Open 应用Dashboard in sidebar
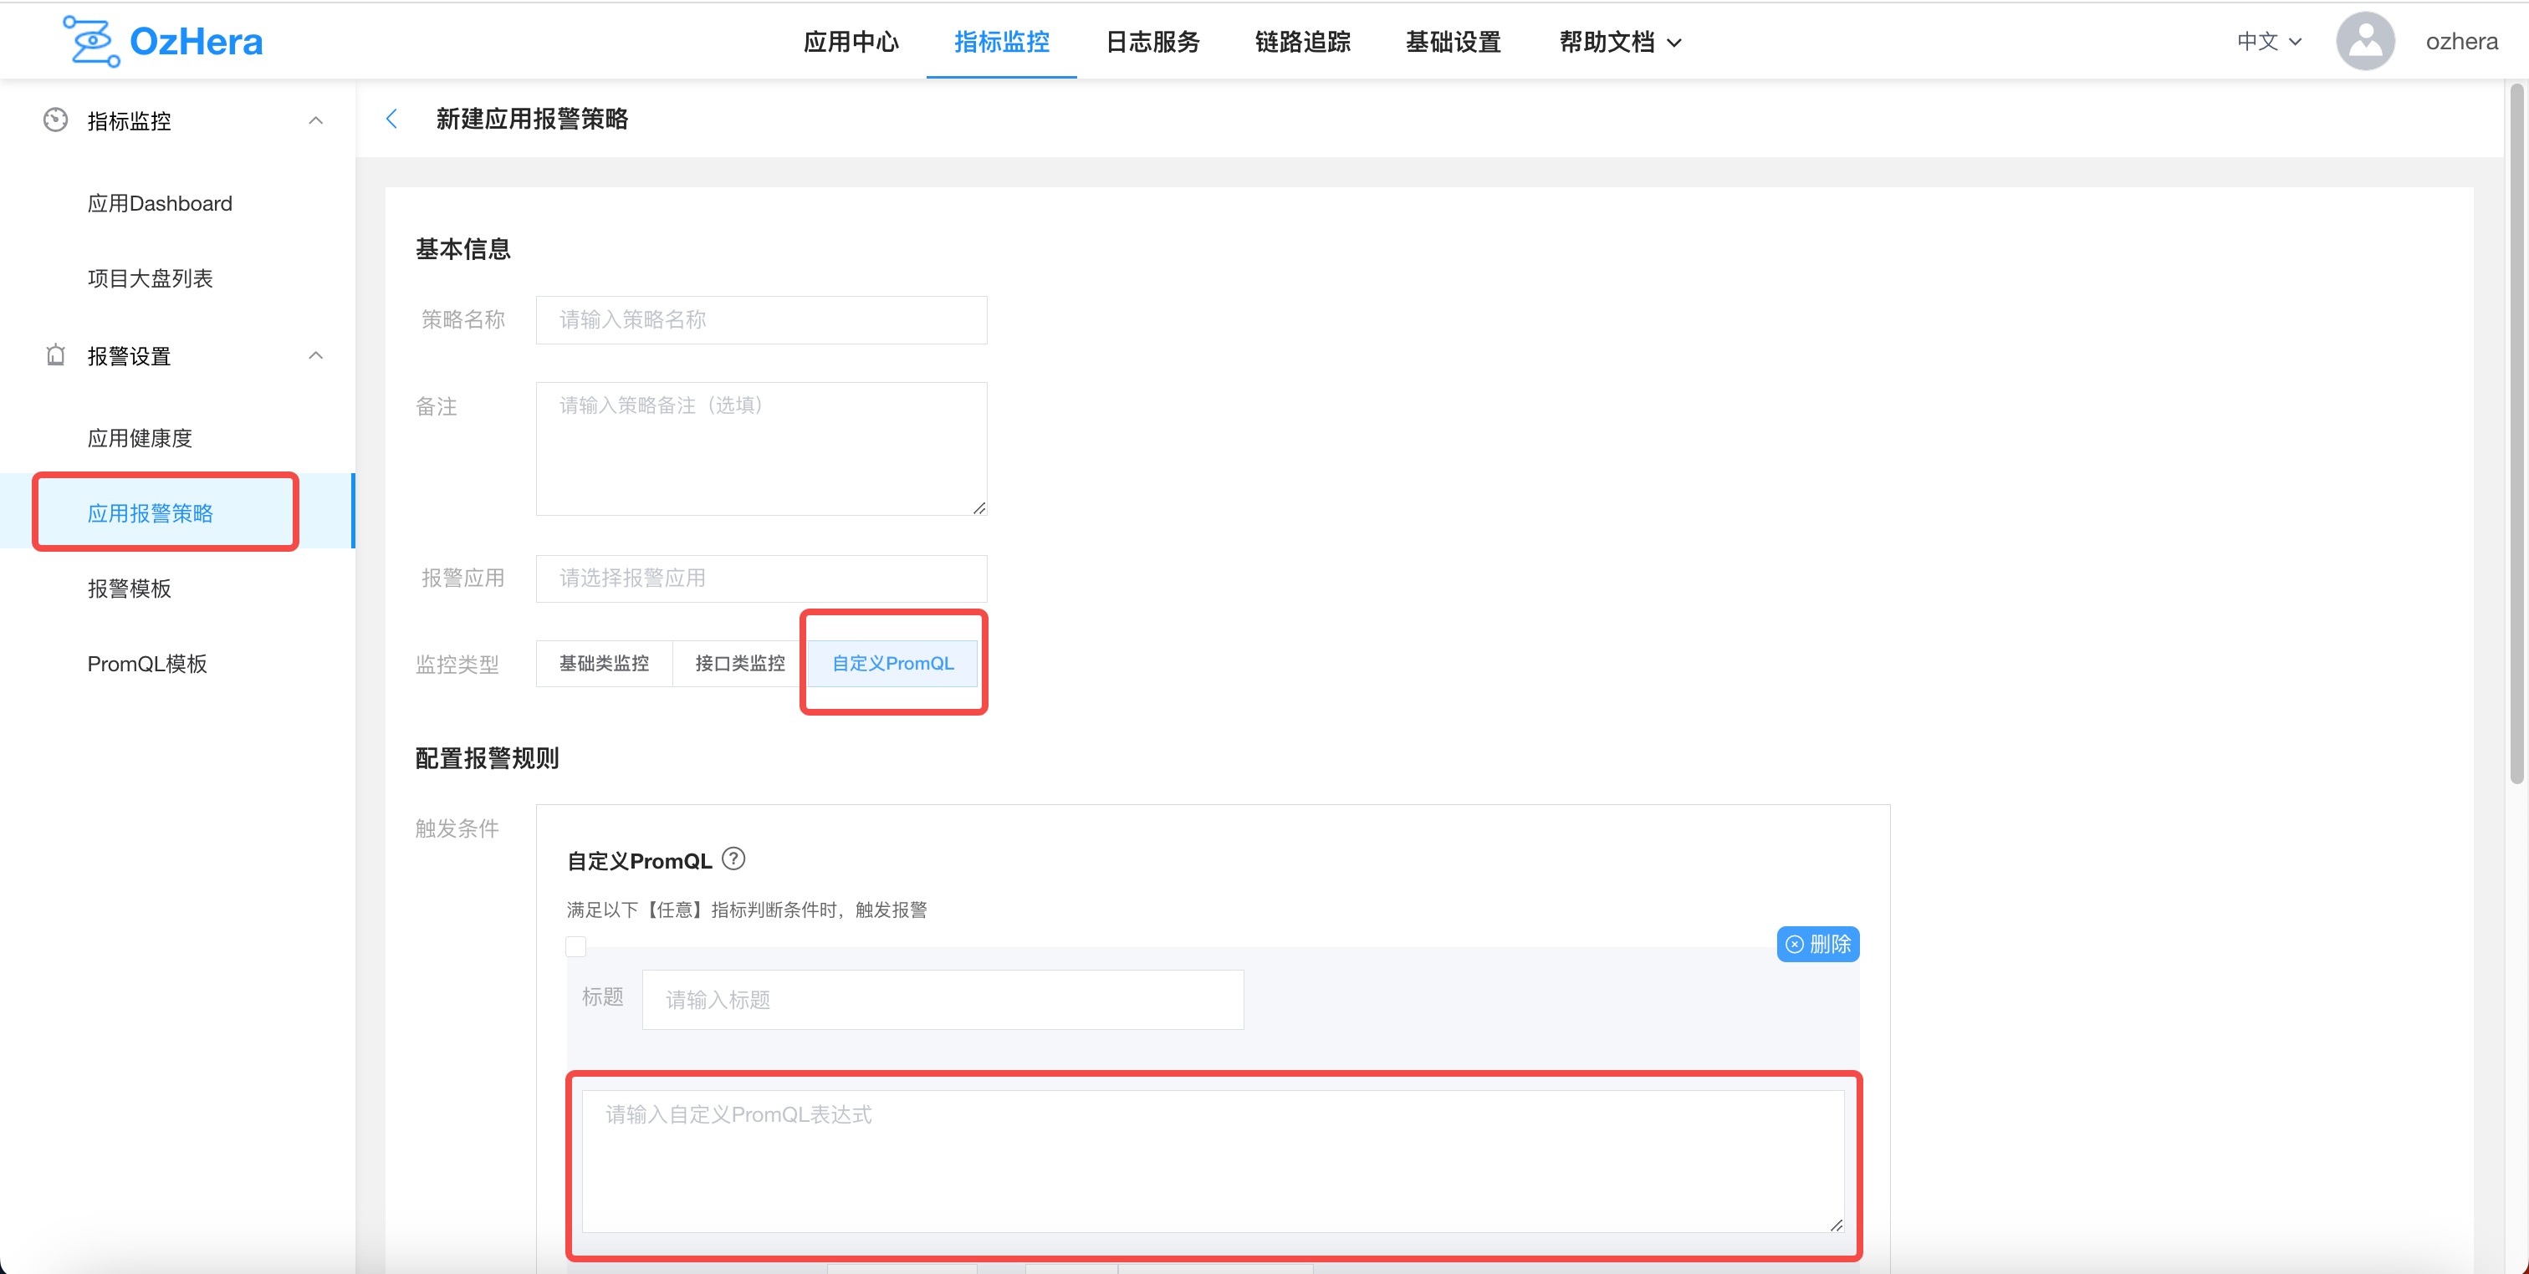Image resolution: width=2529 pixels, height=1274 pixels. [160, 203]
